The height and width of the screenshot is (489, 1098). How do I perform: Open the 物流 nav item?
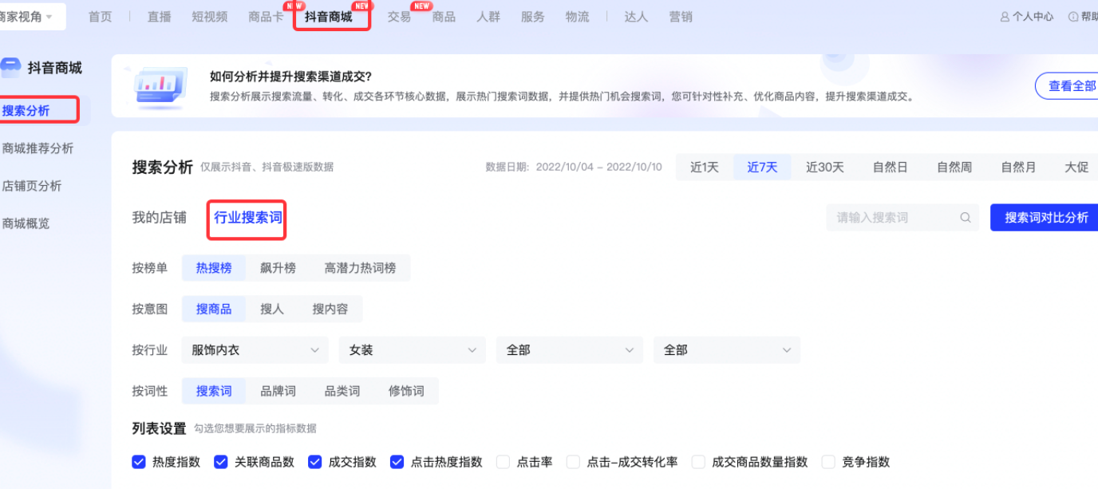[x=578, y=17]
